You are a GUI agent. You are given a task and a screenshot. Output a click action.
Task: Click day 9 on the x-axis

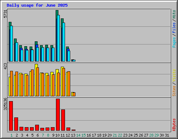(x=53, y=135)
